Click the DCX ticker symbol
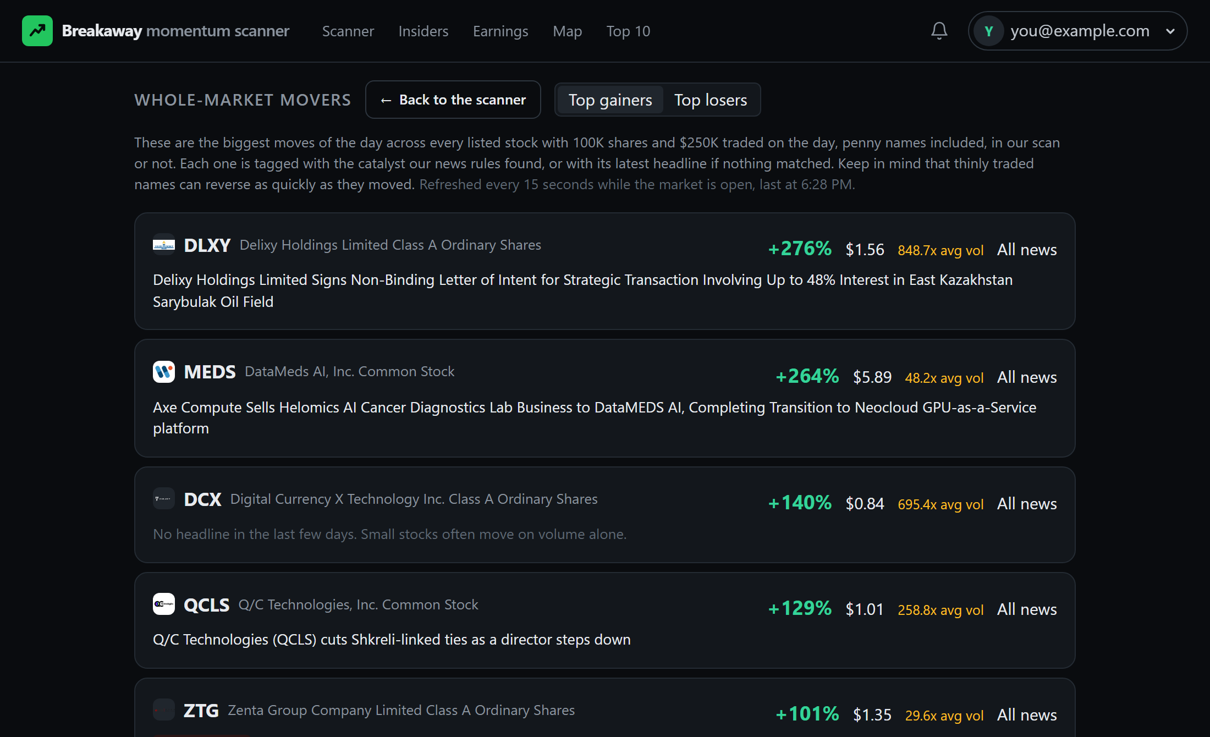This screenshot has width=1210, height=737. 202,499
